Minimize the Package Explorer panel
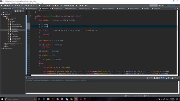The image size is (180, 101). coord(21,8)
